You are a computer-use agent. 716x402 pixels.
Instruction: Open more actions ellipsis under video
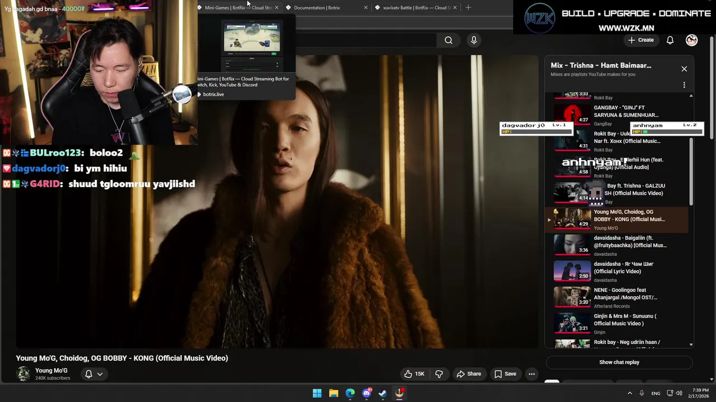tap(532, 374)
